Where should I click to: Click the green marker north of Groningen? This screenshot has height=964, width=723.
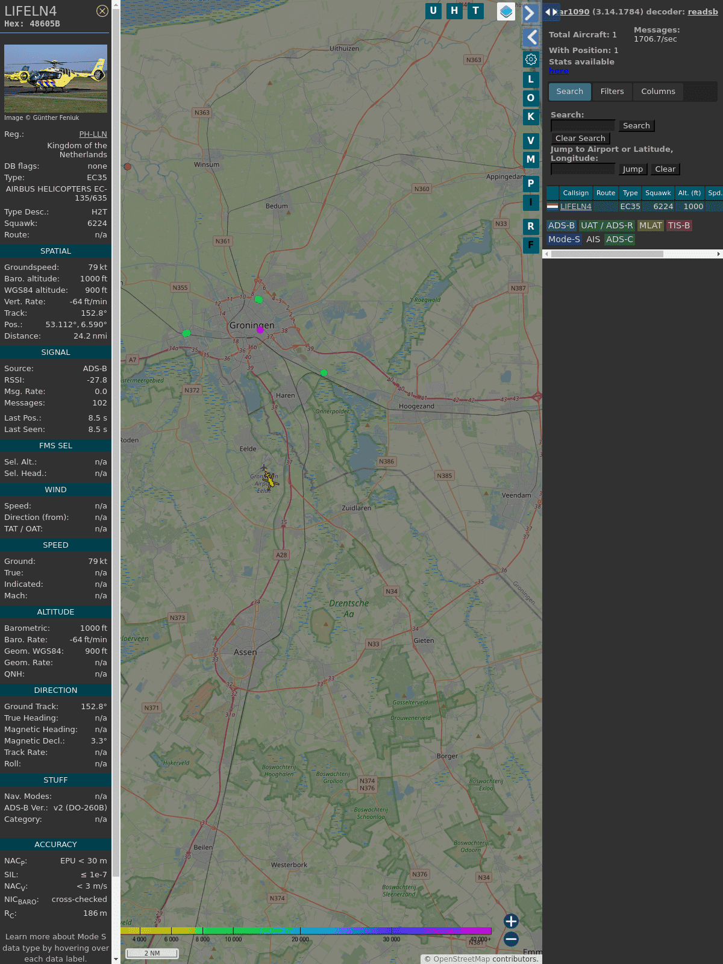click(258, 299)
